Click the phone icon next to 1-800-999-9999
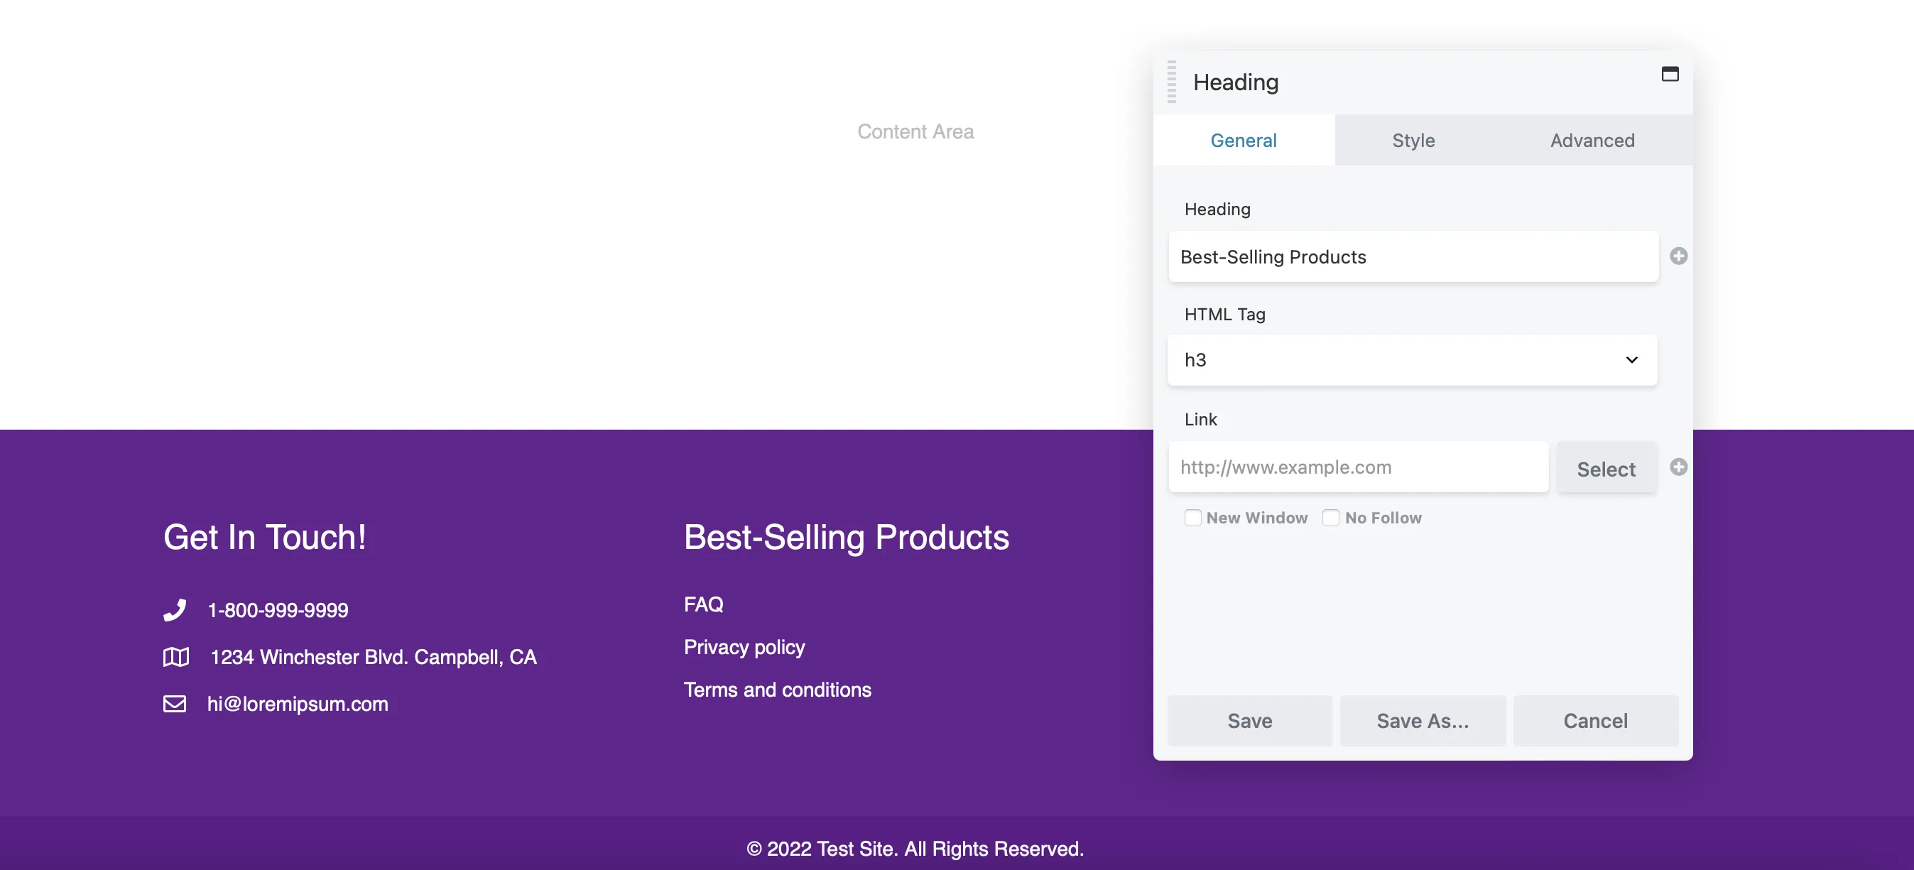 click(175, 608)
